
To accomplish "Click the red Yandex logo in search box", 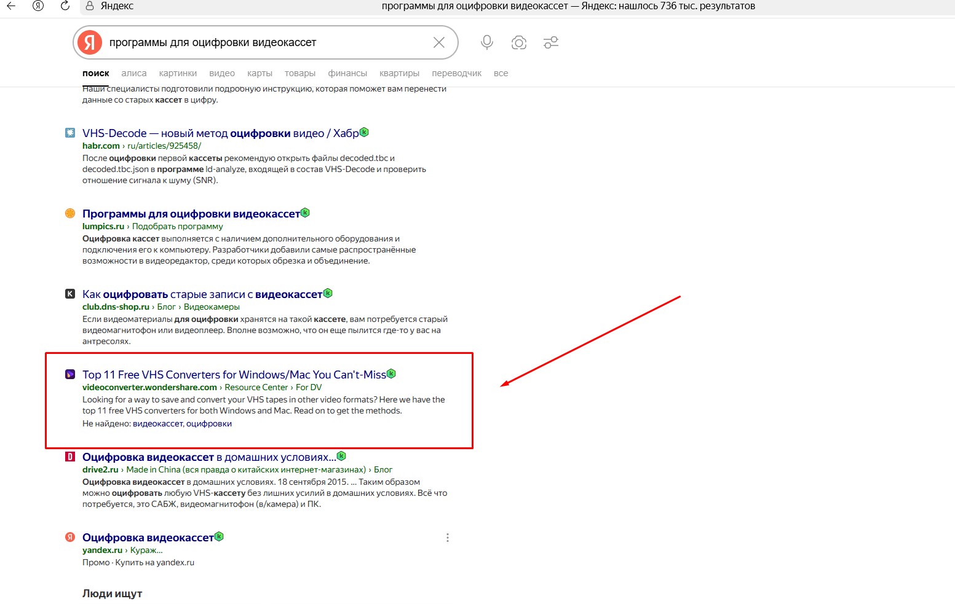I will (90, 42).
